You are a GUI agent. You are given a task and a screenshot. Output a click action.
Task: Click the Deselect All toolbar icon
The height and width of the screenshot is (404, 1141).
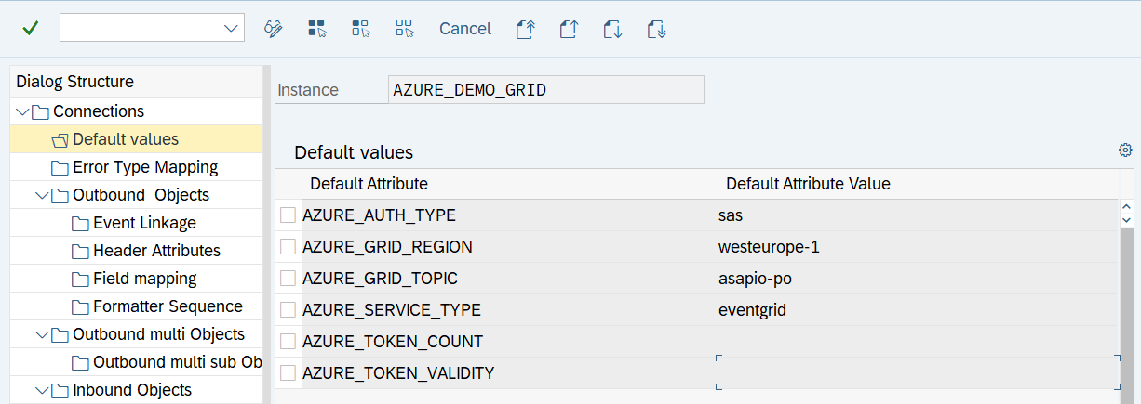click(x=404, y=29)
